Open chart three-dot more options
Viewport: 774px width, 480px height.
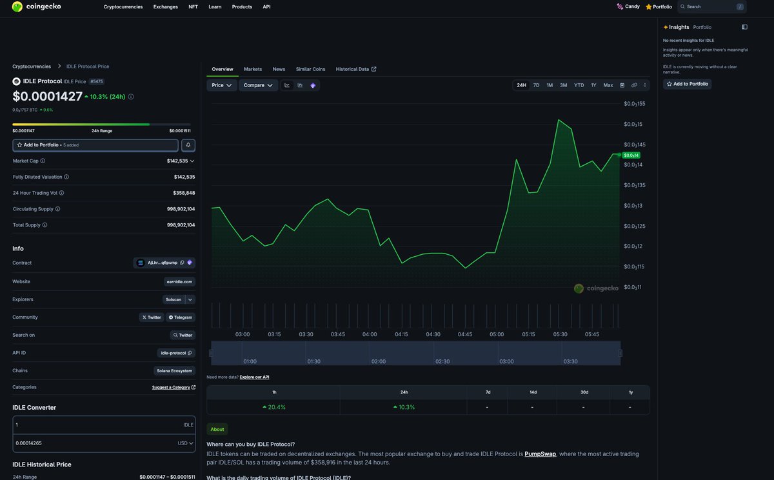pyautogui.click(x=645, y=85)
